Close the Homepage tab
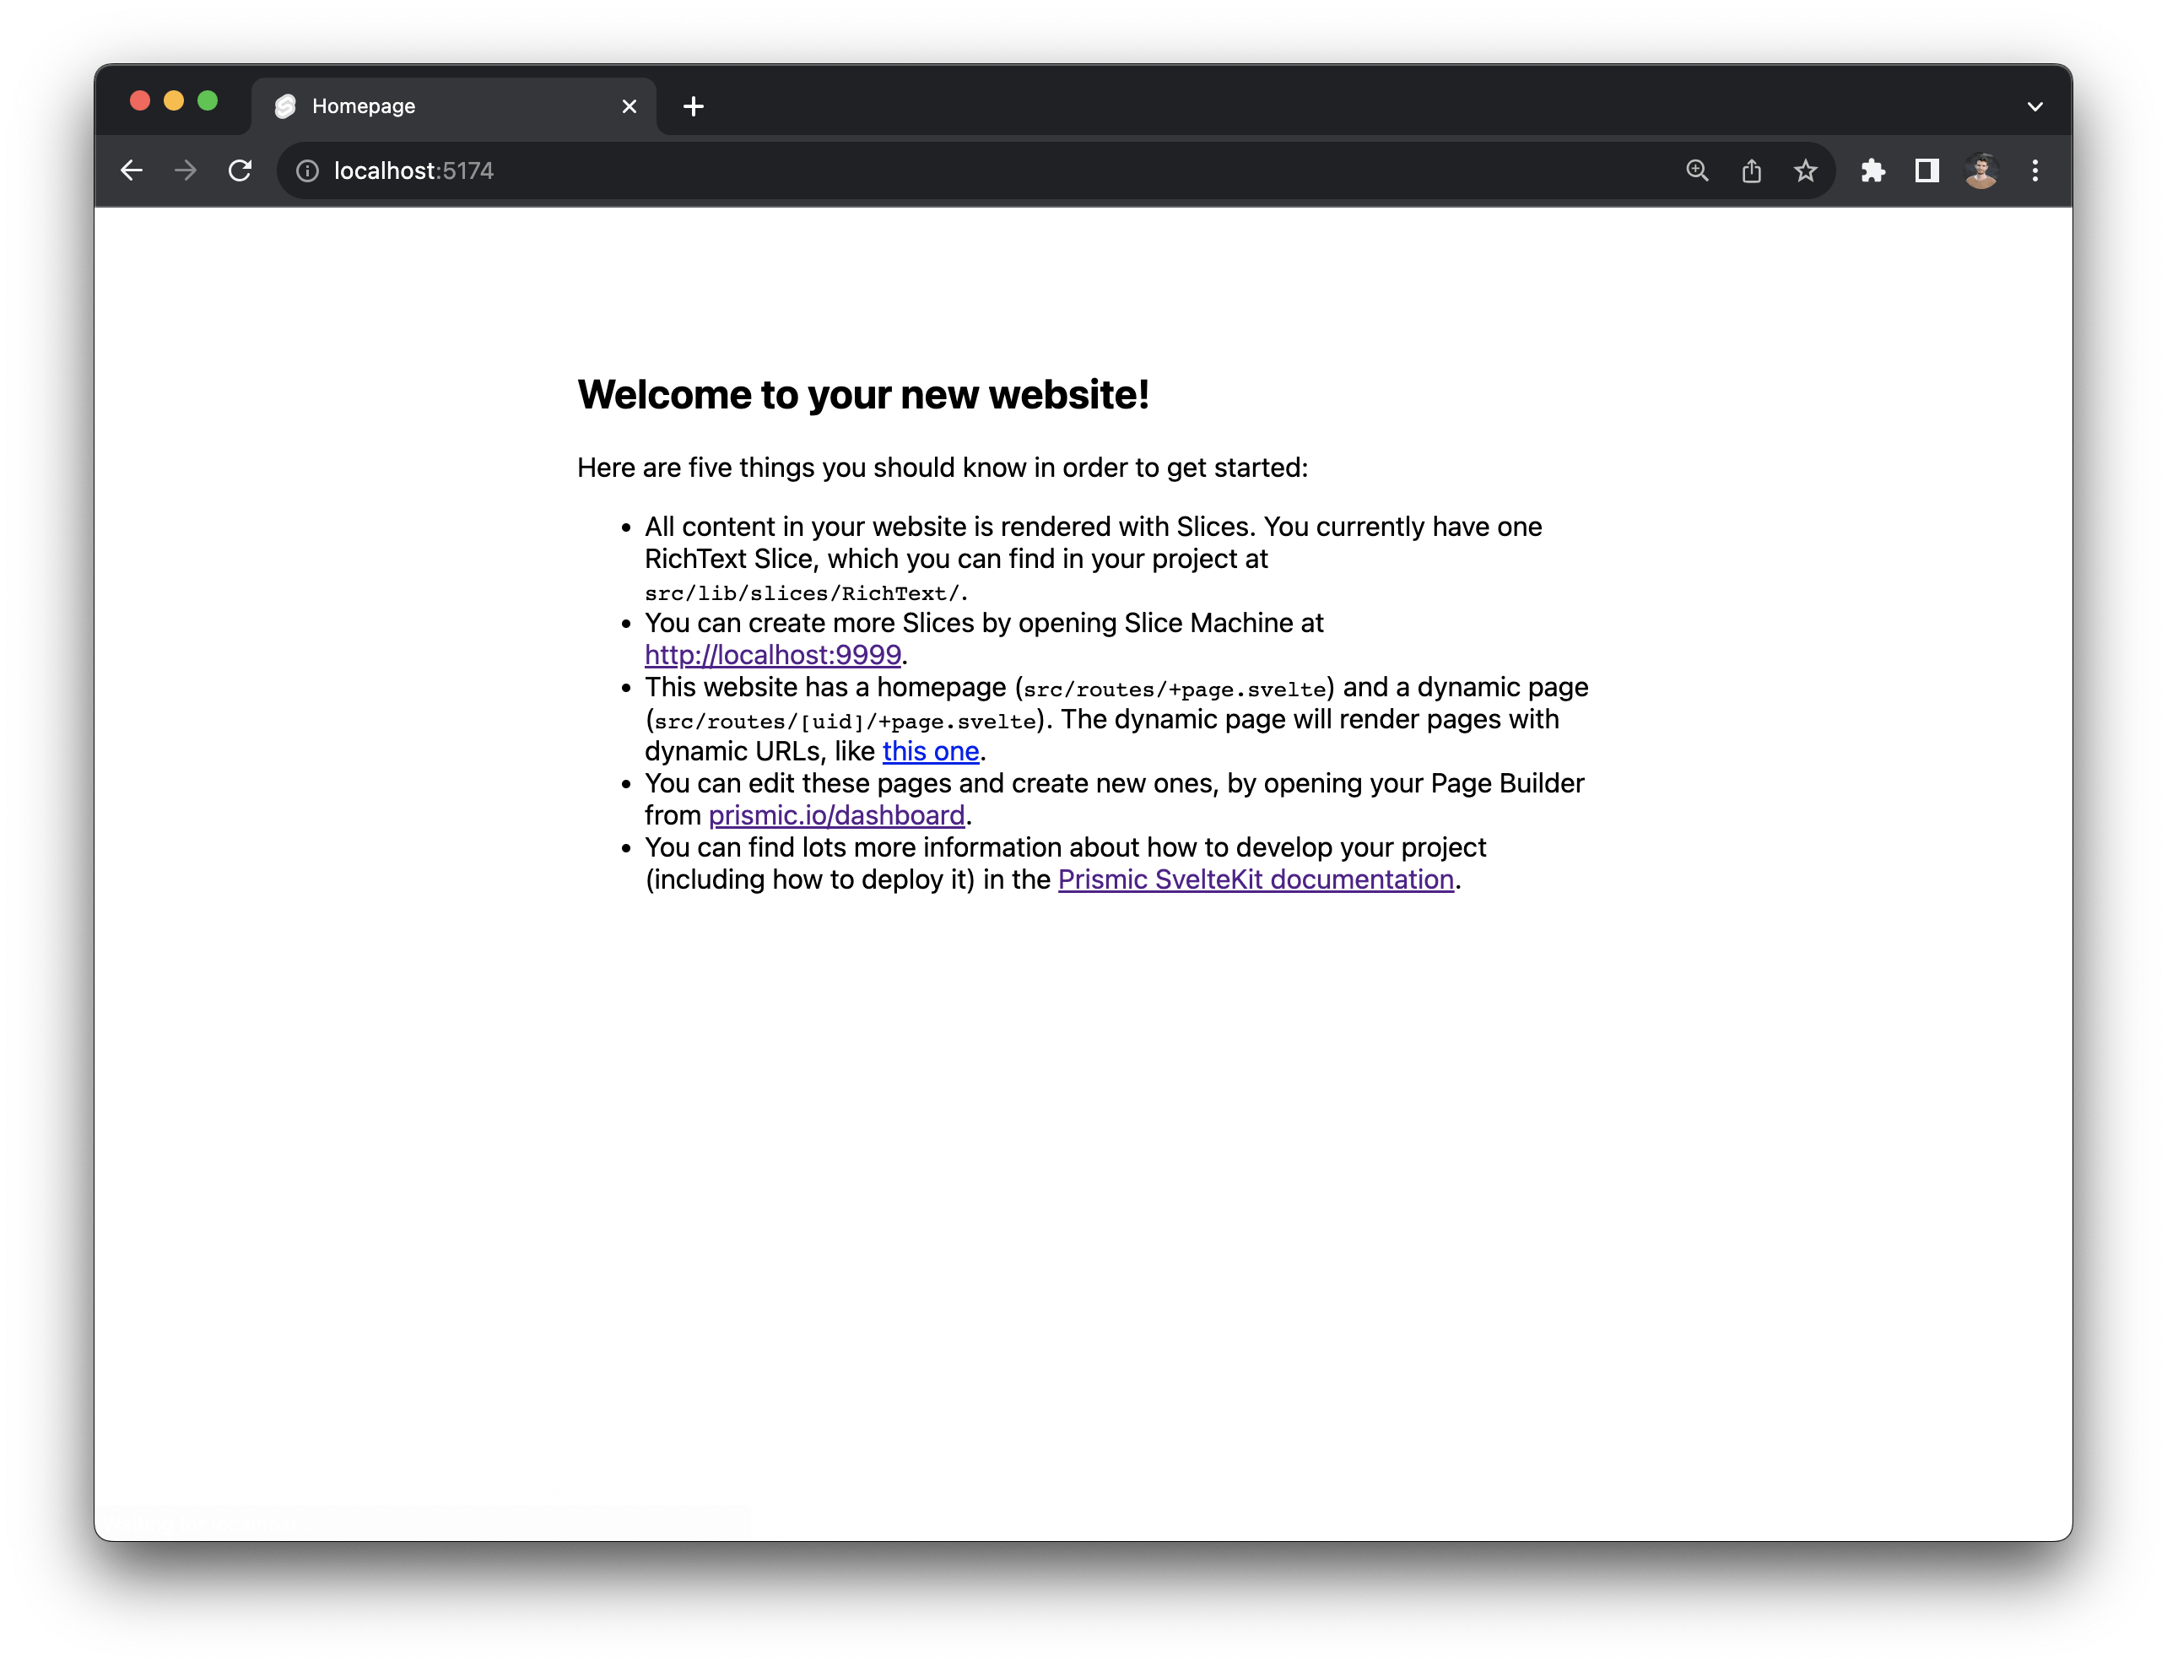This screenshot has width=2167, height=1666. coord(630,106)
